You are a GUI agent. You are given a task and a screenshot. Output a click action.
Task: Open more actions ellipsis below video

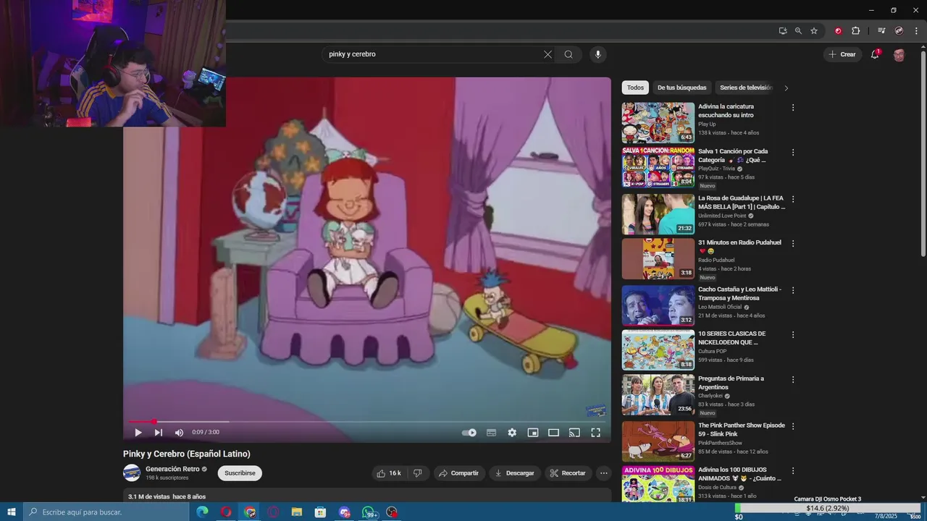[604, 473]
